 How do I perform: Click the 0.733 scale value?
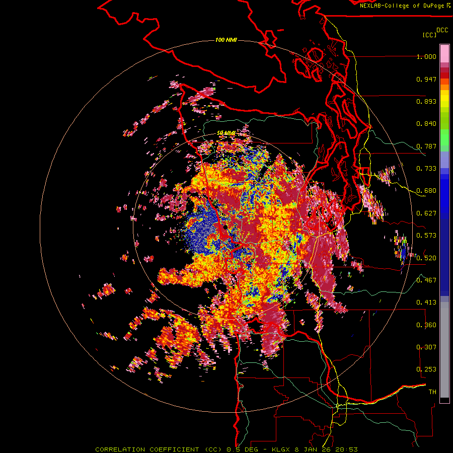[426, 169]
